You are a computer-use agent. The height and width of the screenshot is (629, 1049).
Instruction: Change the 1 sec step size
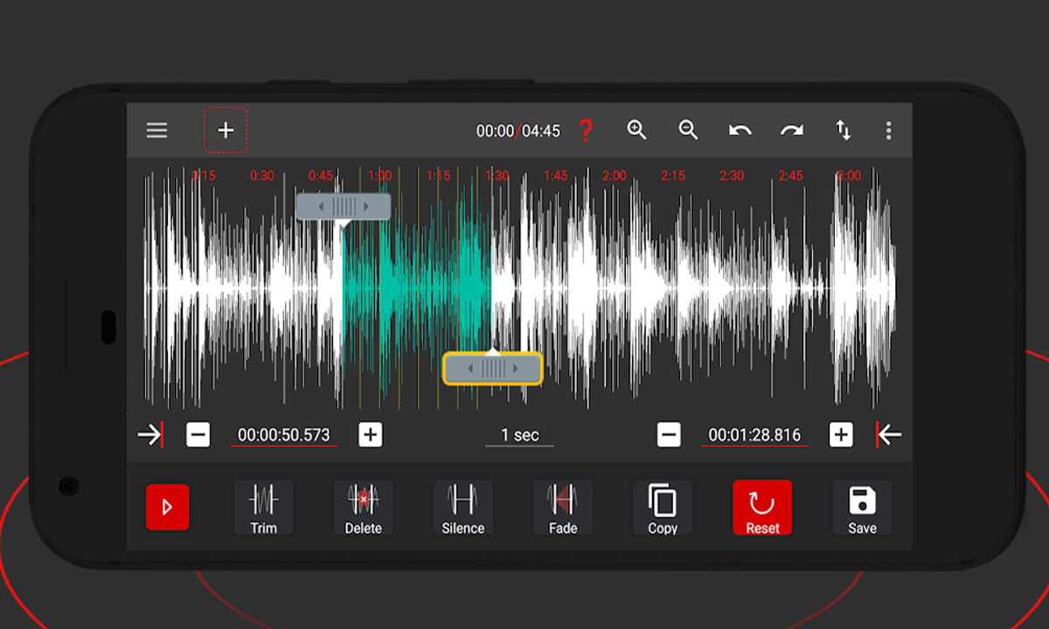(519, 435)
